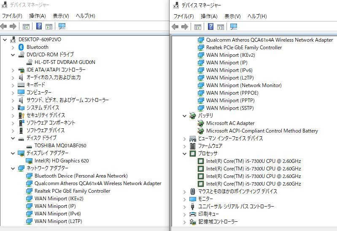This screenshot has width=337, height=231.
Task: Click the セキュリティ デバイス key icon
Action: click(x=21, y=115)
